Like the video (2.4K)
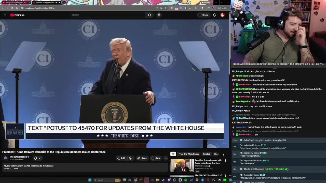Image resolution: width=326 pixels, height=183 pixels. (x=121, y=158)
